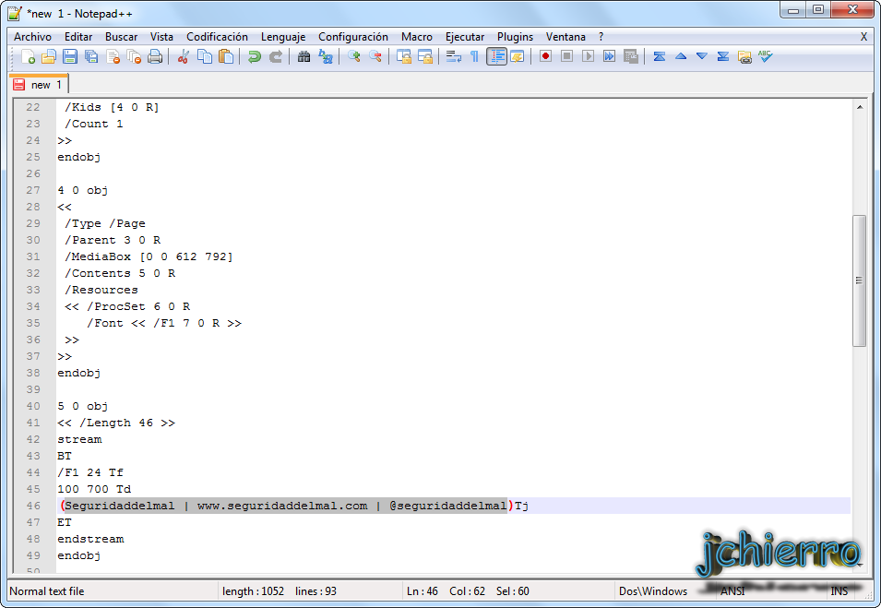Open the ? help menu
Viewport: 881px width, 608px height.
click(601, 37)
